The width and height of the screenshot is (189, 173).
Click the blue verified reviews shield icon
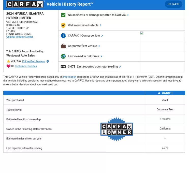click(x=48, y=62)
